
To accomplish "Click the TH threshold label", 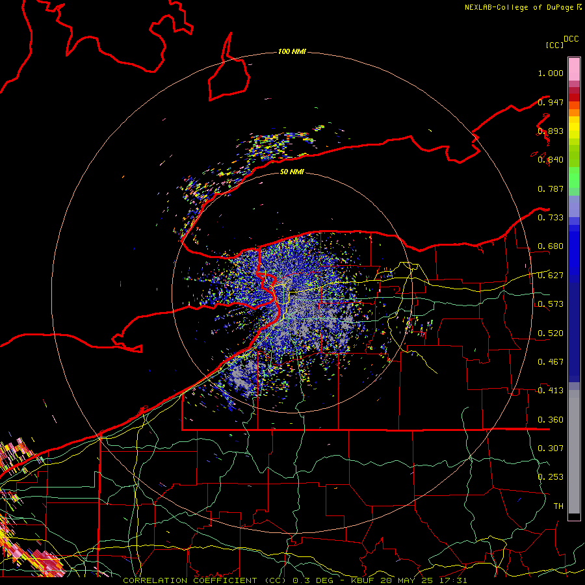I will pyautogui.click(x=558, y=506).
